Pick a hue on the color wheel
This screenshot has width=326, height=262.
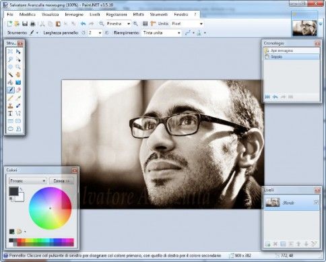pos(50,208)
